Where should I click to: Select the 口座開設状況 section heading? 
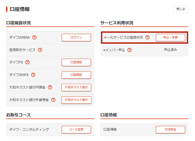[x=18, y=23]
